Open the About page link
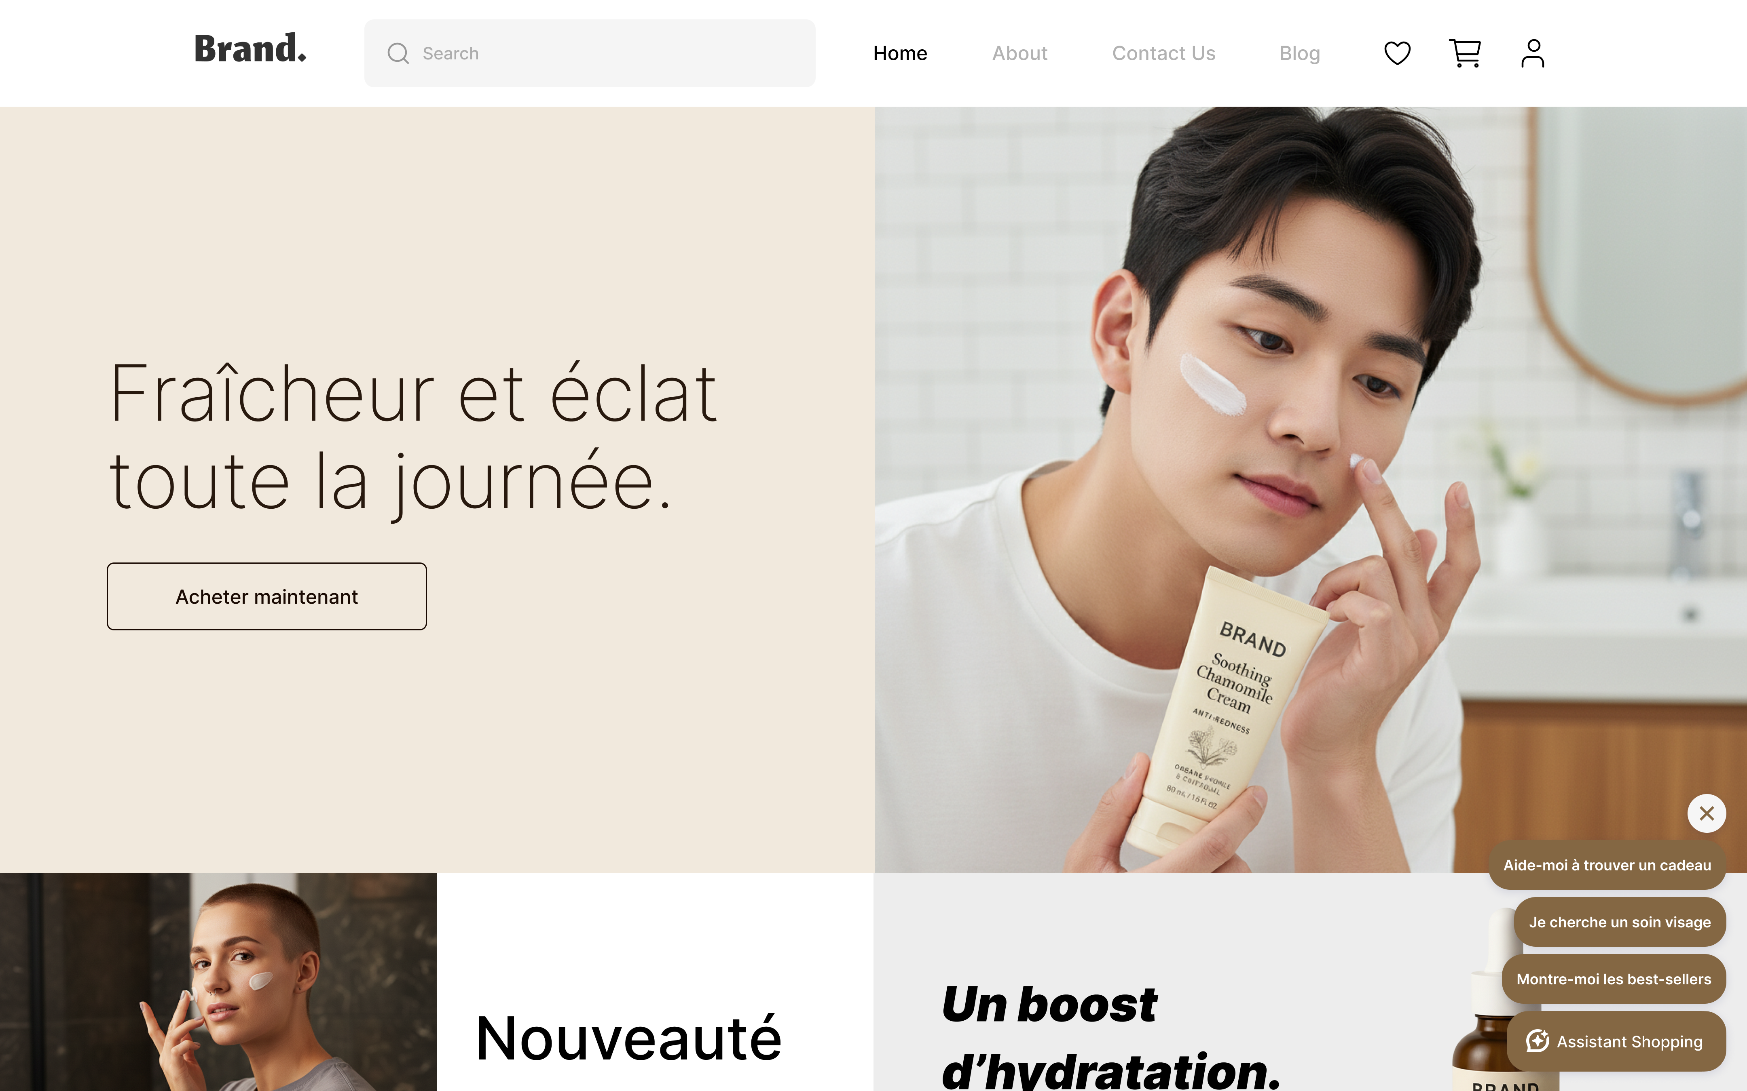The image size is (1747, 1091). pyautogui.click(x=1019, y=53)
